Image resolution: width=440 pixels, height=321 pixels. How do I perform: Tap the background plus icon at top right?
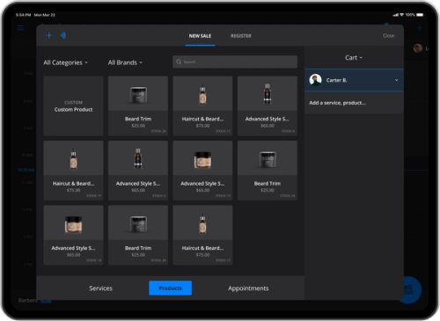(x=420, y=28)
